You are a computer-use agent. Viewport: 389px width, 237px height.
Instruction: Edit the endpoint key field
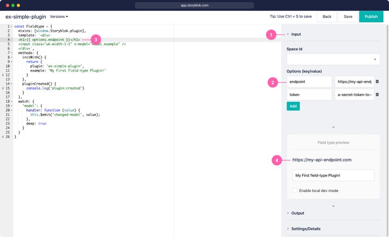pos(309,82)
